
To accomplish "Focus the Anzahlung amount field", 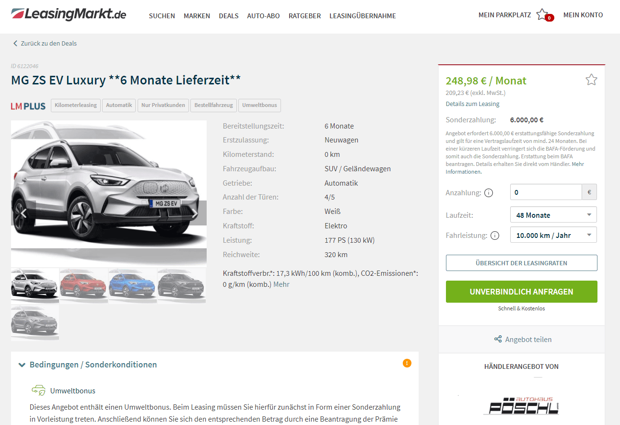I will pyautogui.click(x=546, y=192).
